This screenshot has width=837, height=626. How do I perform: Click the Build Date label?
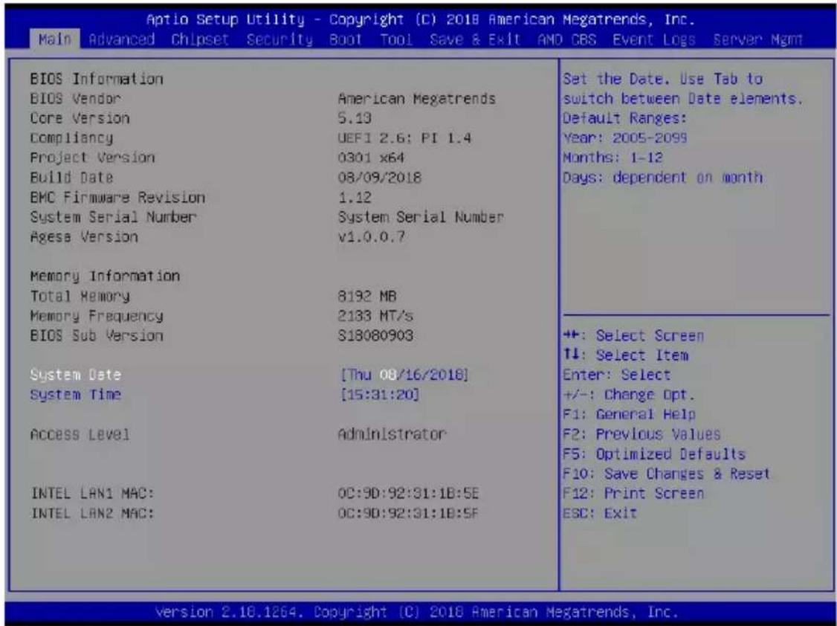coord(71,177)
